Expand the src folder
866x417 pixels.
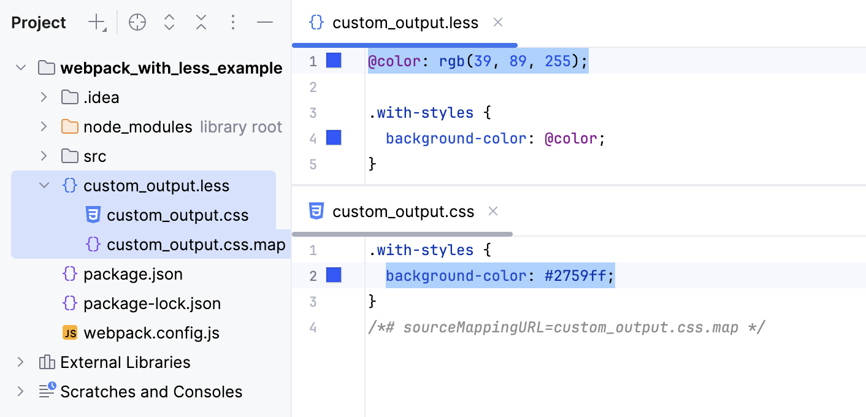click(x=42, y=156)
